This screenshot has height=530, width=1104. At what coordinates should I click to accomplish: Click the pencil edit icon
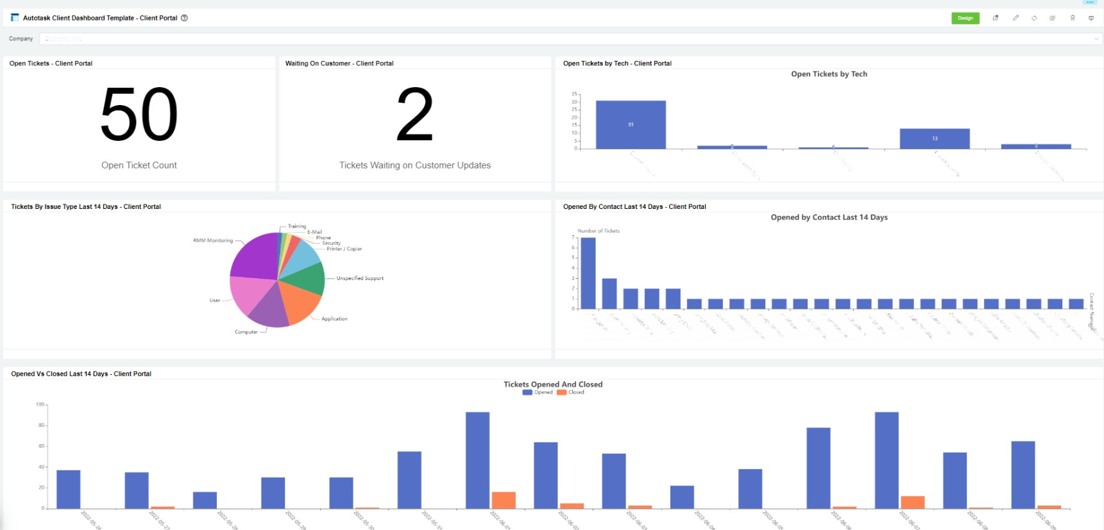1015,18
